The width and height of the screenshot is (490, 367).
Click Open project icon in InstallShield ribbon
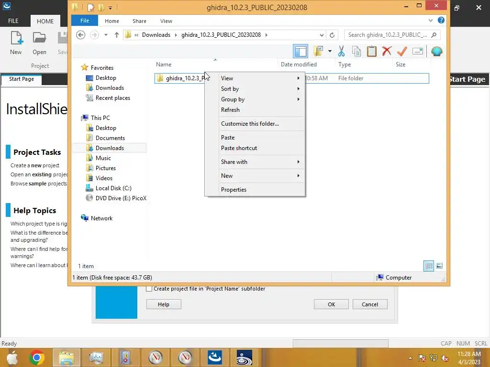[39, 43]
